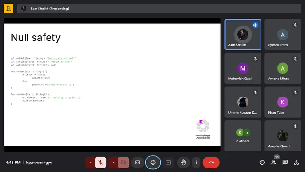Toggle closed captions

(x=138, y=162)
